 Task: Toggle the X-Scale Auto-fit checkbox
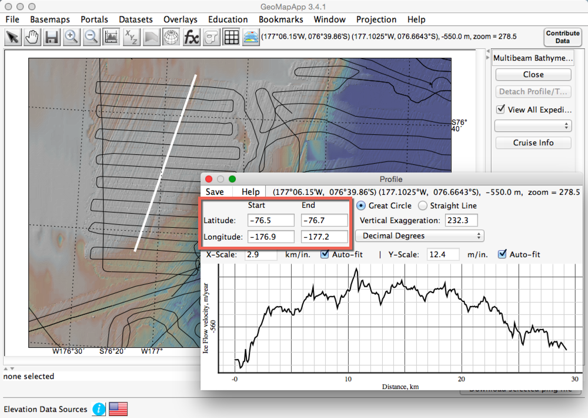[325, 254]
